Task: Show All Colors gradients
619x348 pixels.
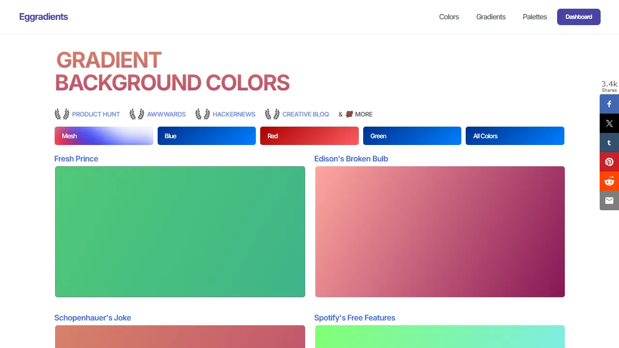Action: 515,136
